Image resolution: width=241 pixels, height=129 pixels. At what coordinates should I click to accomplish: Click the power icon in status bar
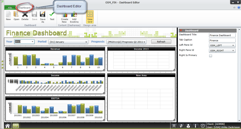coord(203,126)
